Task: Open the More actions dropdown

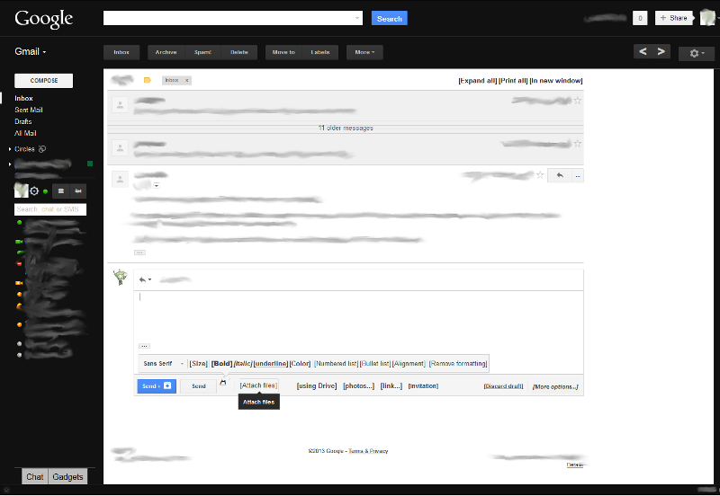Action: pos(364,52)
